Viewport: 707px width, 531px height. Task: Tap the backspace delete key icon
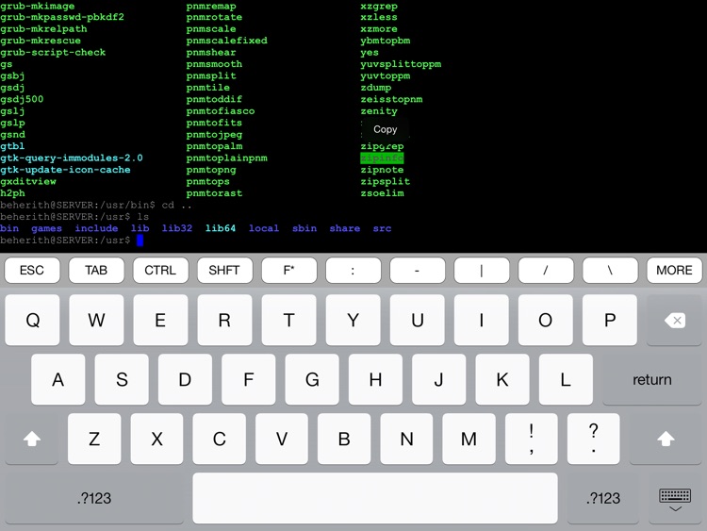point(675,321)
